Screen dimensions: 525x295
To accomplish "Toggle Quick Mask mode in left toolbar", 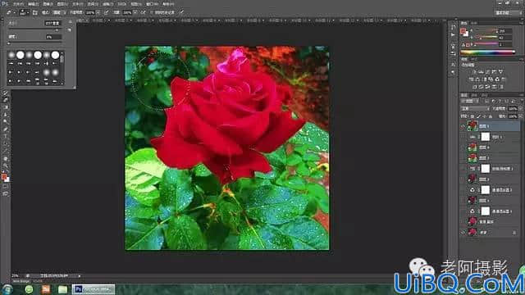I will coord(5,187).
